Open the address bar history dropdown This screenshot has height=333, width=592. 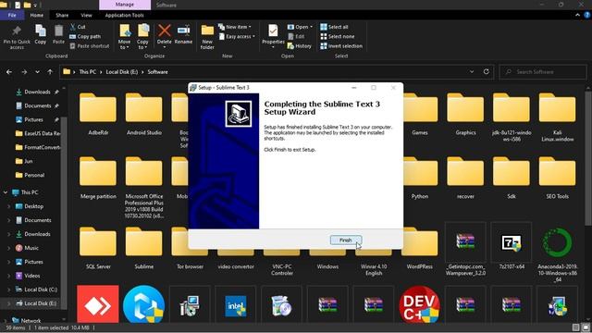(x=472, y=72)
